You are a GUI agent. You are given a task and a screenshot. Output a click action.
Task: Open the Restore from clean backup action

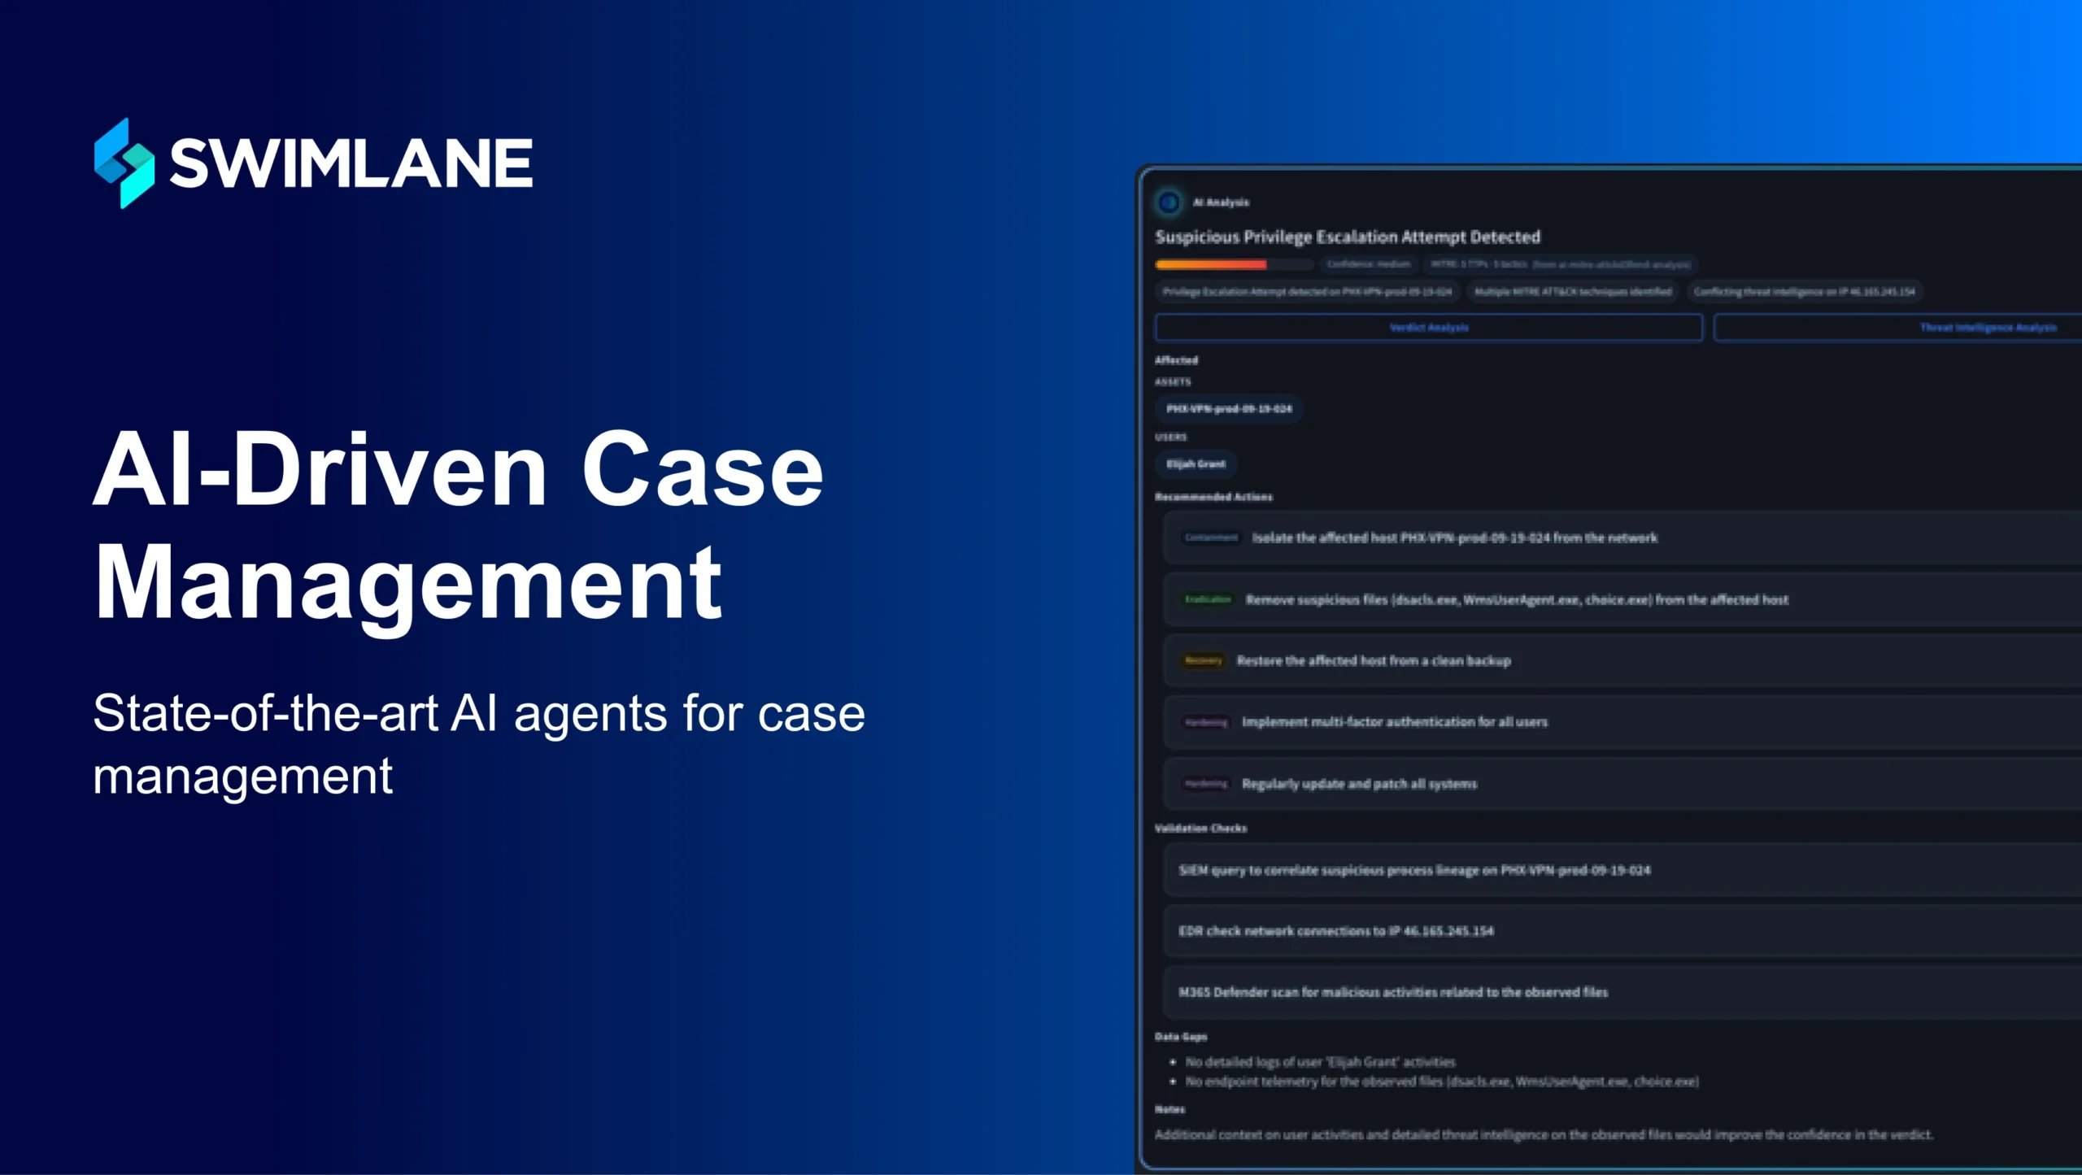[1374, 661]
